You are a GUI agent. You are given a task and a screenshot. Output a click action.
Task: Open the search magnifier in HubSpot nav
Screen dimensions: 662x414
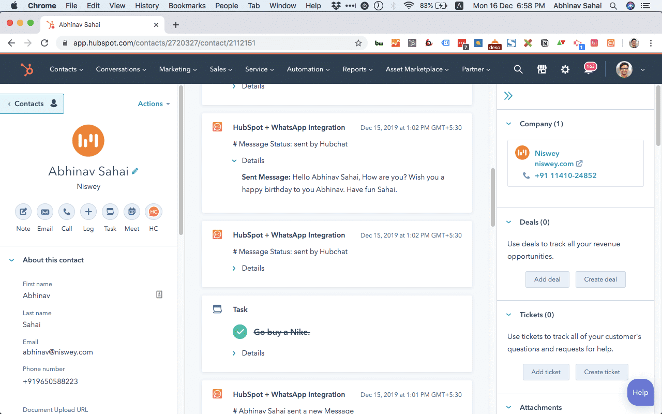pos(518,69)
